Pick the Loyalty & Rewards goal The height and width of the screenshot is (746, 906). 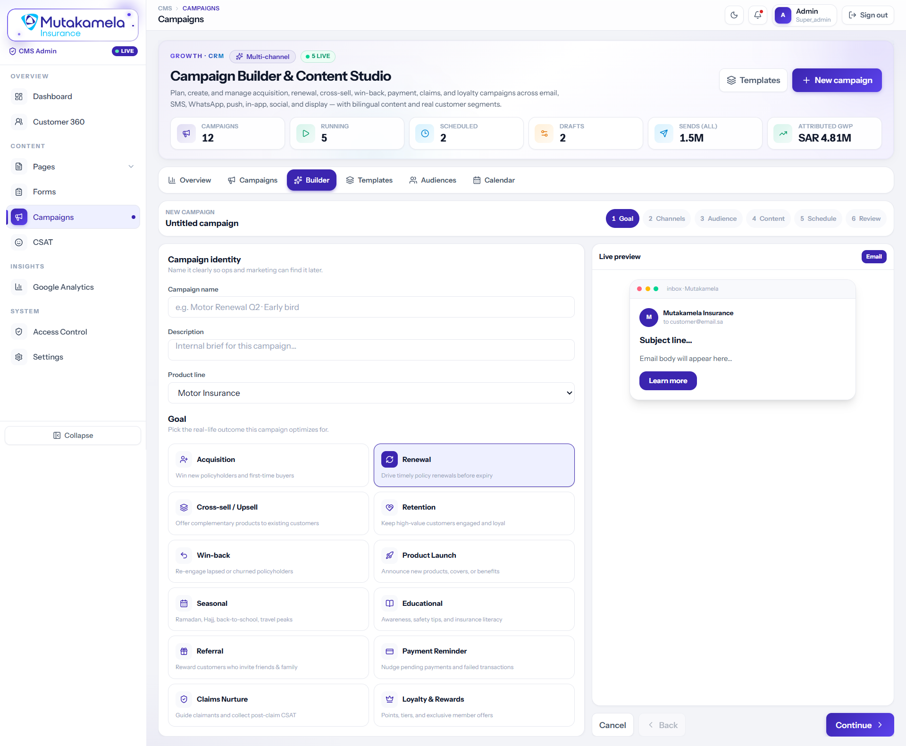pyautogui.click(x=474, y=705)
